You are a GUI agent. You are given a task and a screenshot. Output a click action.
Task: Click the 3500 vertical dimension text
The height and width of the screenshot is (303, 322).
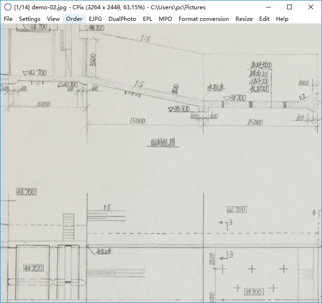click(x=93, y=60)
